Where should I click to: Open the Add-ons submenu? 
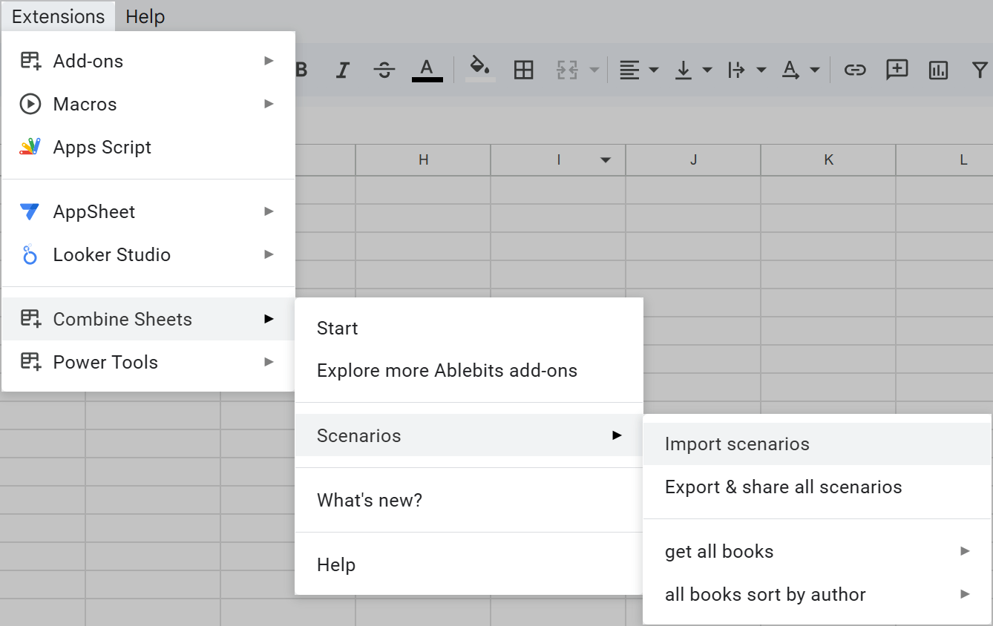148,61
